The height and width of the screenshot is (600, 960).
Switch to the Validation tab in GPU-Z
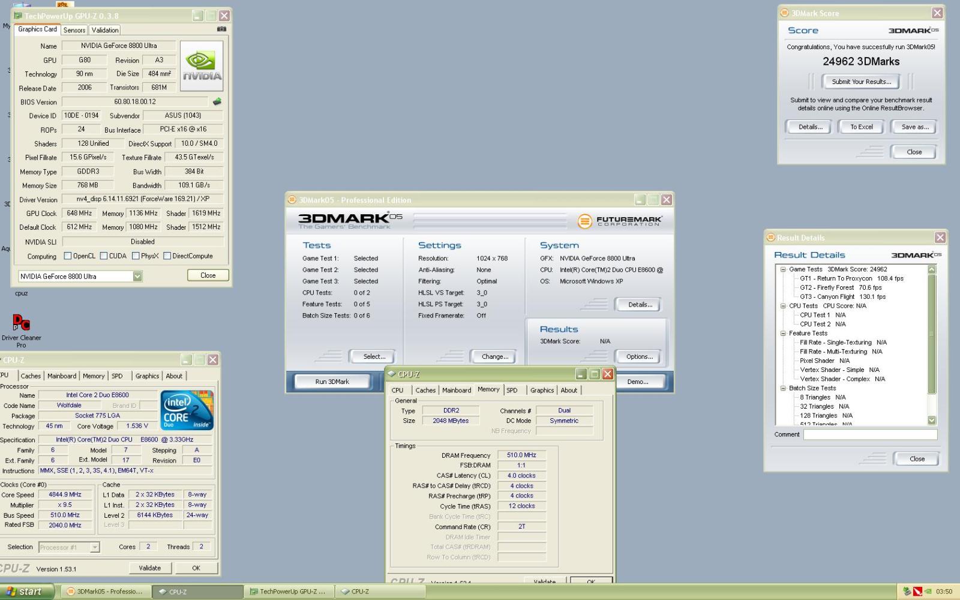(105, 30)
